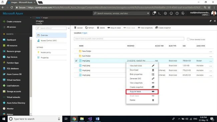Screen dimensions: 217x122
Task: Toggle Show deleted blobs checkbox
Action: (x=188, y=39)
